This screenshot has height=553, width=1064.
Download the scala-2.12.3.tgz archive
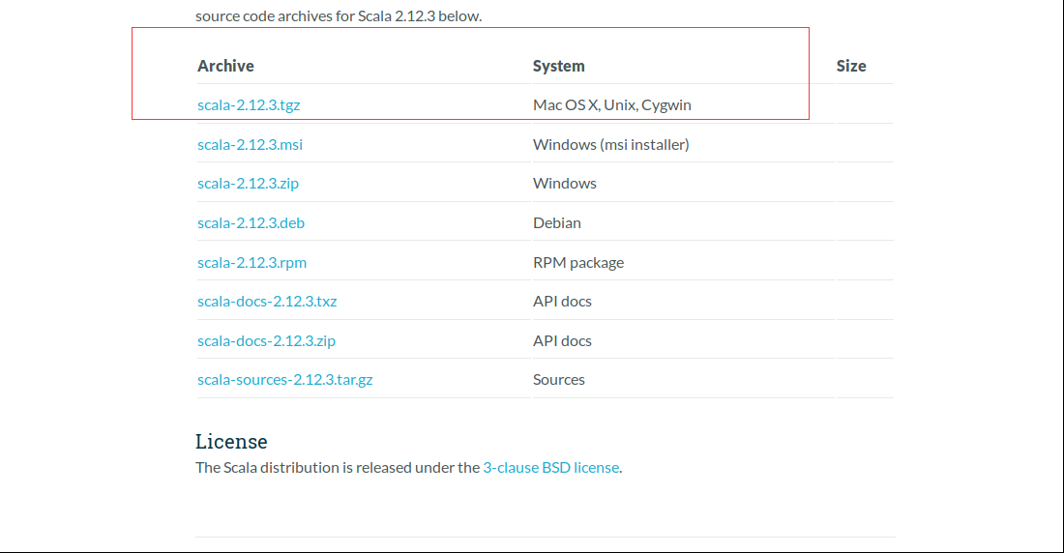point(249,104)
